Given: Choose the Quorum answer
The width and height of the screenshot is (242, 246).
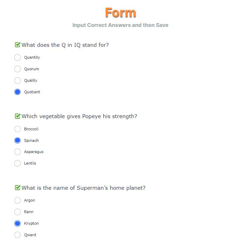Looking at the screenshot, I should point(17,69).
